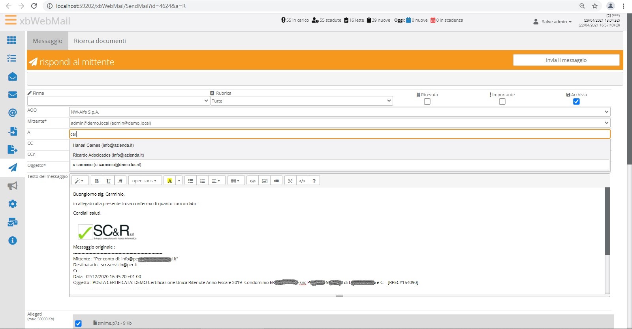632x329 pixels.
Task: Insert an unordered bullet list
Action: click(190, 181)
